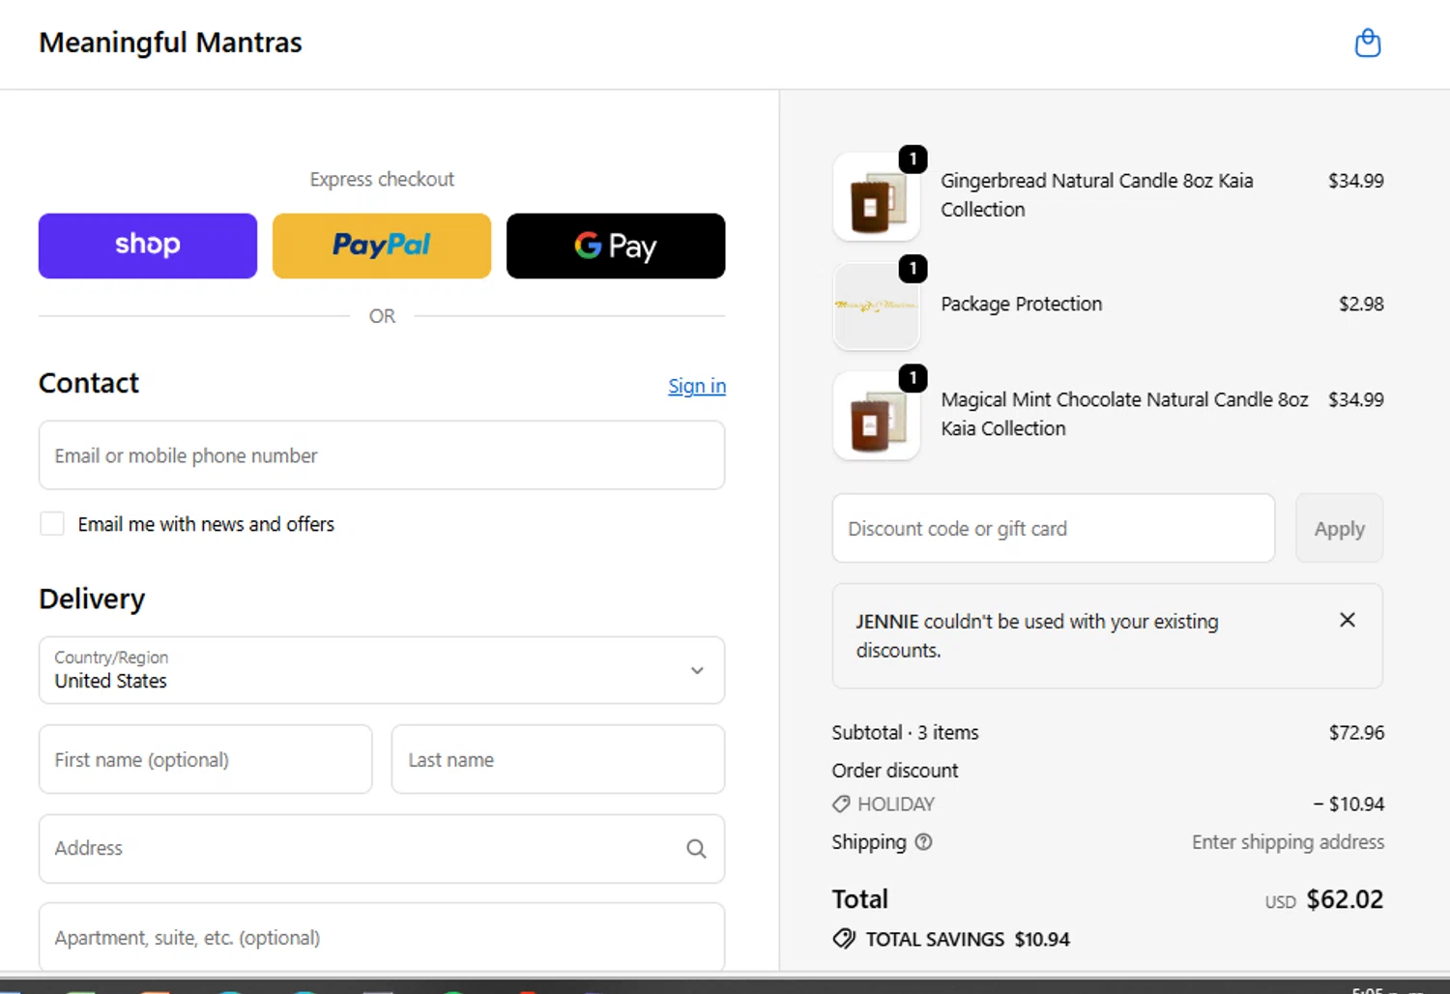Click the Contact section heading
Screen dimensions: 1450x994
[89, 383]
